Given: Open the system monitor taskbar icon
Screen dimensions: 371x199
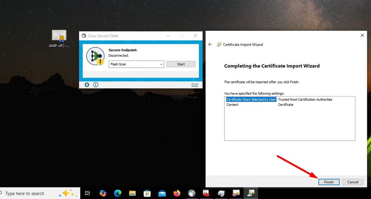Looking at the screenshot, I should pyautogui.click(x=221, y=193).
